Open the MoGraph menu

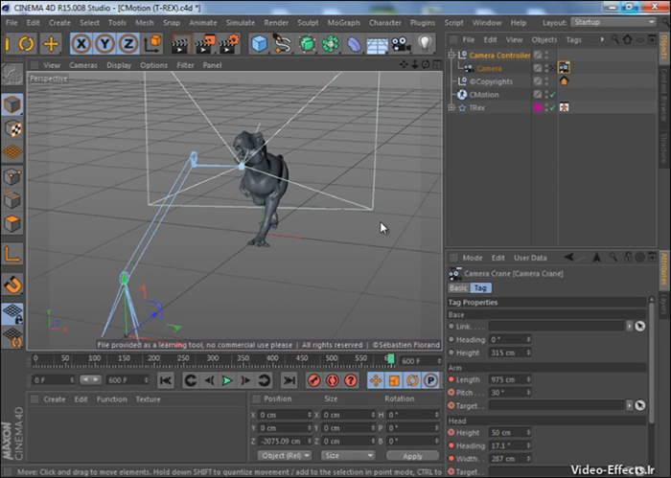click(343, 23)
